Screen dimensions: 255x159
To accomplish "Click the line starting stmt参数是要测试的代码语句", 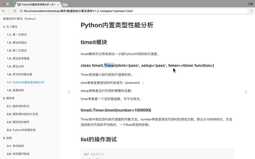I will [112, 83].
